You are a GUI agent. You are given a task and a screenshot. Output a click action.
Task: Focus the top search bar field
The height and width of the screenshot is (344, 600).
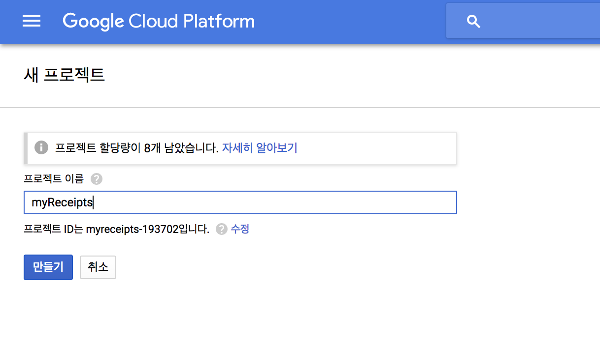click(523, 21)
